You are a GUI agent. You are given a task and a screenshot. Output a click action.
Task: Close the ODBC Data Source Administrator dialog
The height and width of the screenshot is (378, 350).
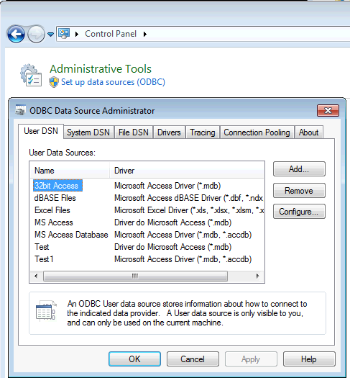tap(328, 111)
